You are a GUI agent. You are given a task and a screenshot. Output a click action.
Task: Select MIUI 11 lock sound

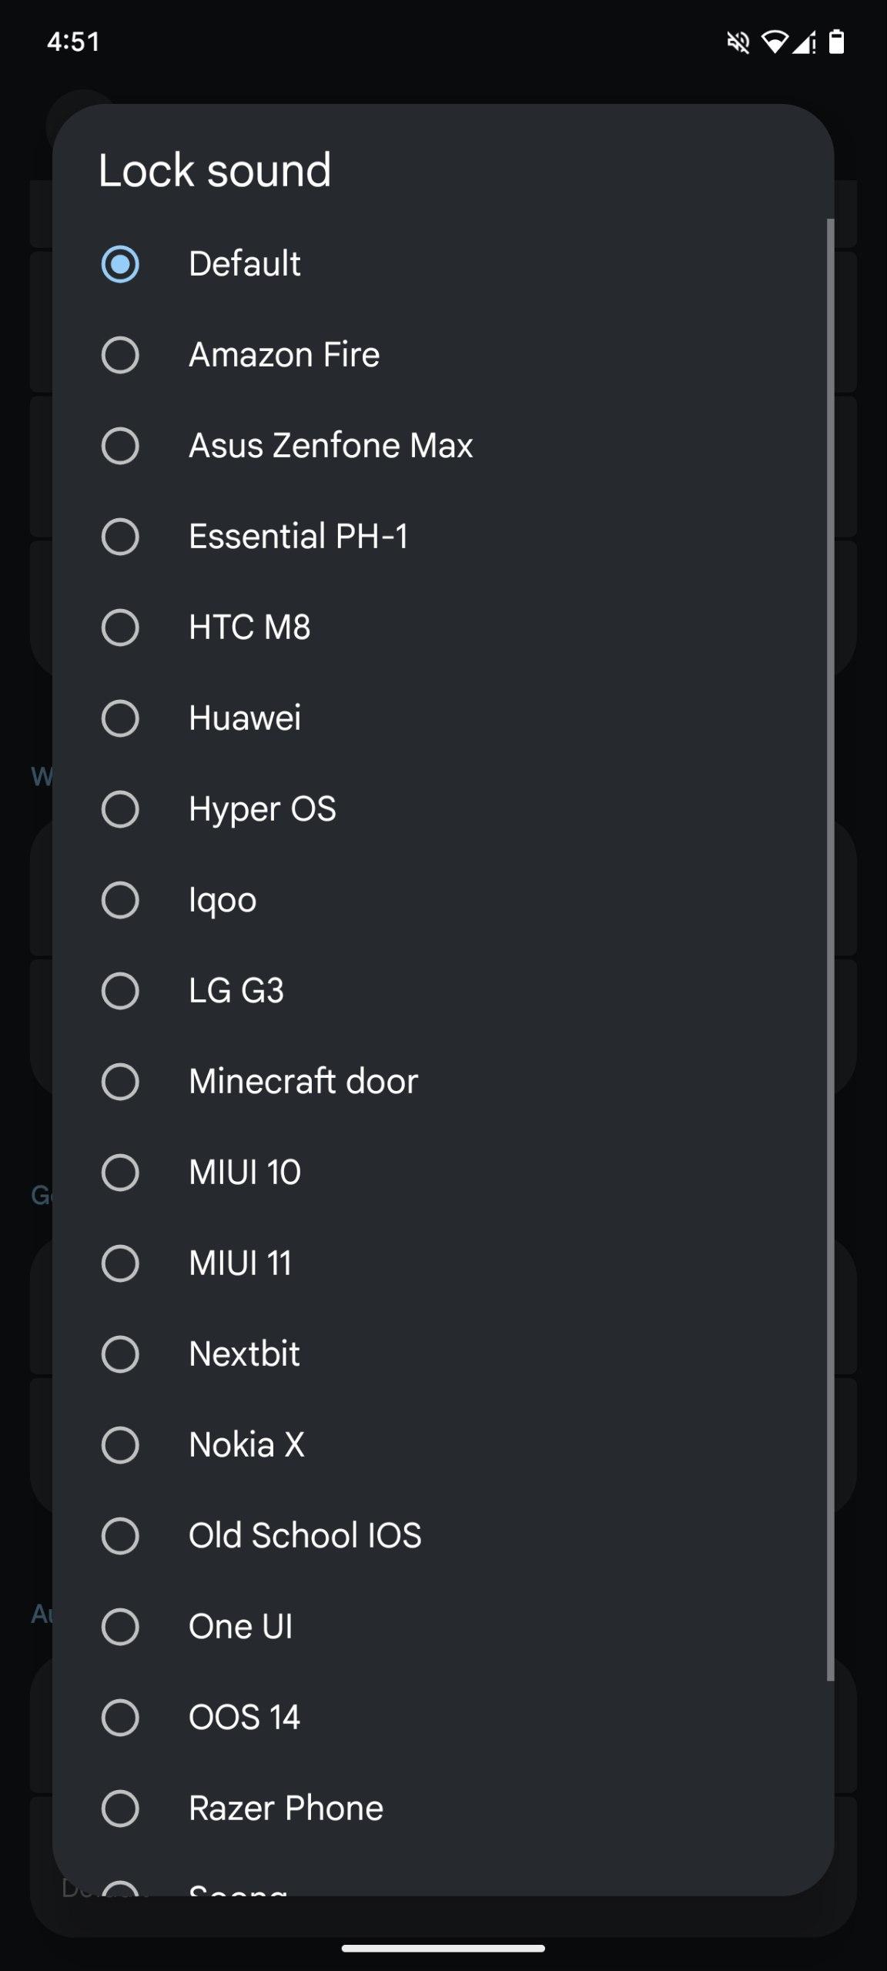click(120, 1263)
